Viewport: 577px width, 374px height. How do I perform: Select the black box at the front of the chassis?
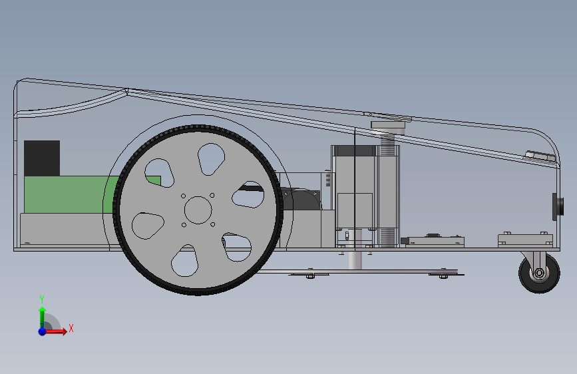tap(42, 158)
